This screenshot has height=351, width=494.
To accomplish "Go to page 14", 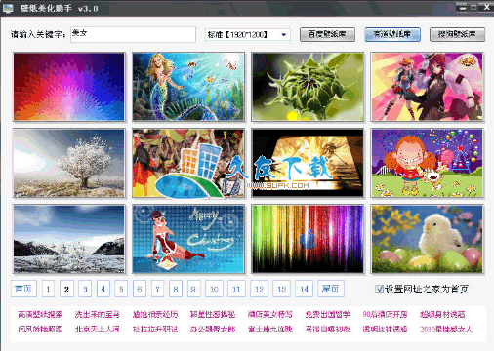I will tap(304, 289).
